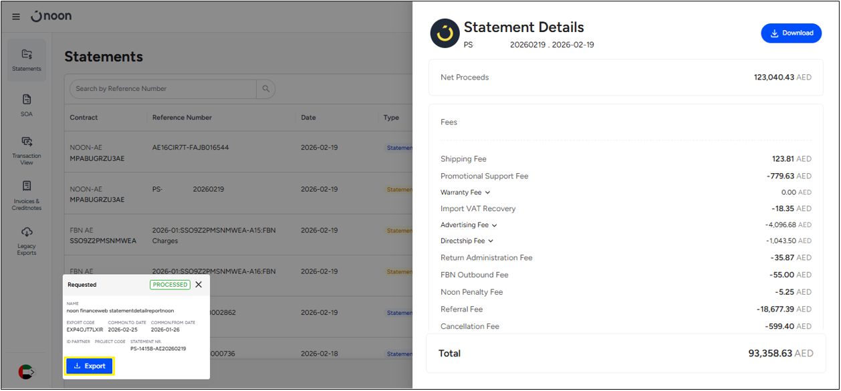
Task: Click the PROCESSED status badge
Action: tap(170, 285)
